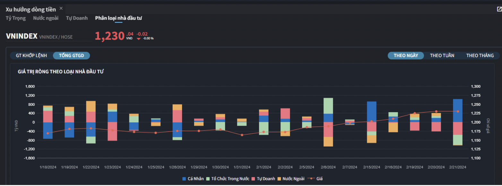Open the Tỷ Trọng tab
The image size is (502, 186).
pos(16,18)
